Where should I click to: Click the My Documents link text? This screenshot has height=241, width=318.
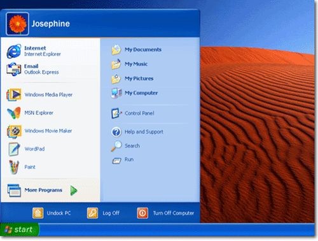tap(143, 50)
